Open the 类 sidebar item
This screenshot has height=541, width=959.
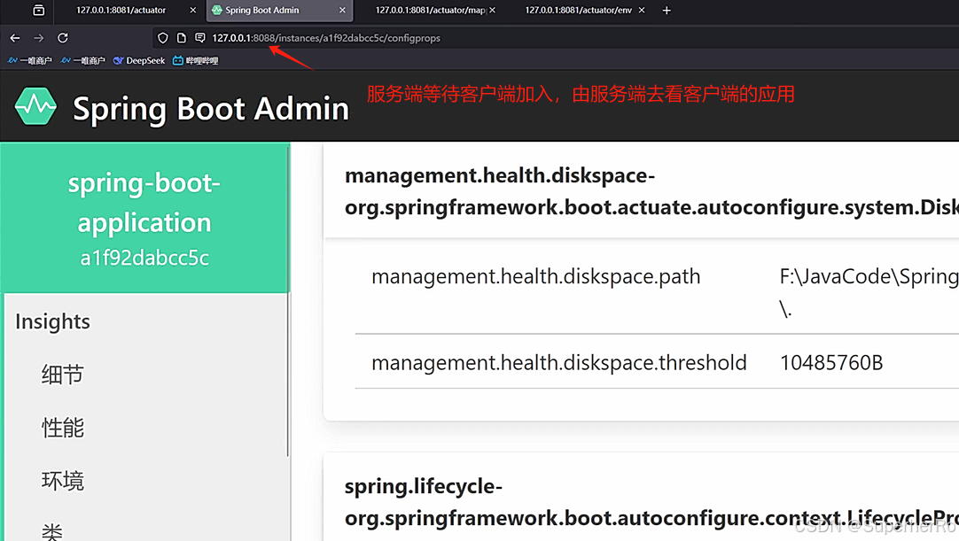pos(52,530)
